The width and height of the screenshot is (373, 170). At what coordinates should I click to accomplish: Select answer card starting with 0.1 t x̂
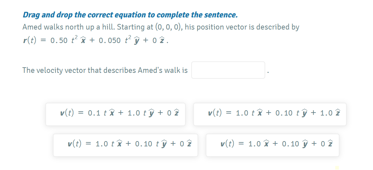(115, 114)
